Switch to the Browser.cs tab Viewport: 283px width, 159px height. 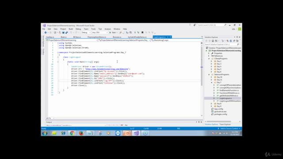[x=117, y=37]
